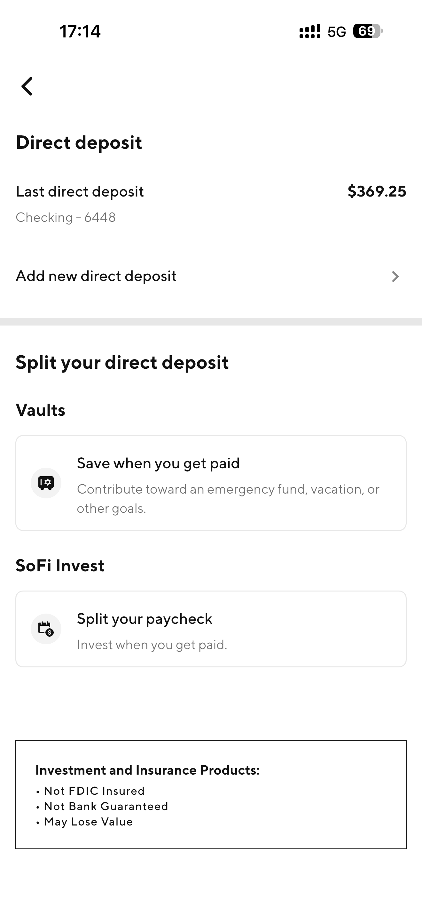The height and width of the screenshot is (918, 422).
Task: Click the vault safe icon
Action: (x=46, y=483)
